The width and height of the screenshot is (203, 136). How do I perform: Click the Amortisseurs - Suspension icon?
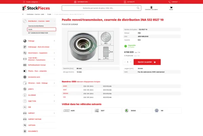pos(25,53)
